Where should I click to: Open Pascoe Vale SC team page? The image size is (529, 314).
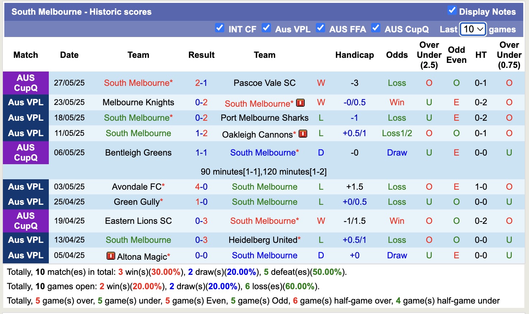(264, 83)
